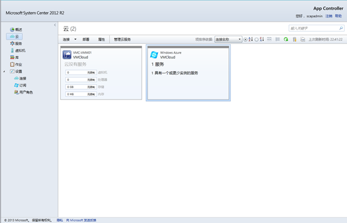This screenshot has width=347, height=223.
Task: Click the 虚拟机 usage bar
Action: point(81,72)
